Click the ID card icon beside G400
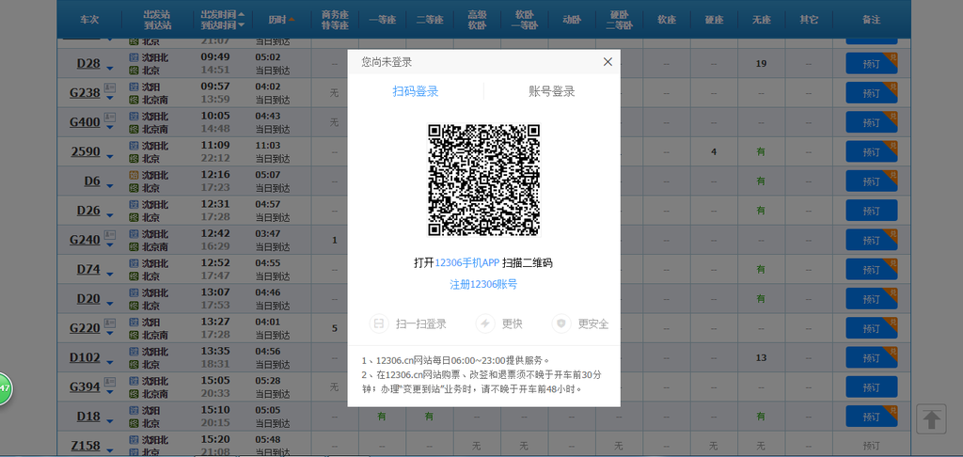The width and height of the screenshot is (963, 457). (x=110, y=117)
